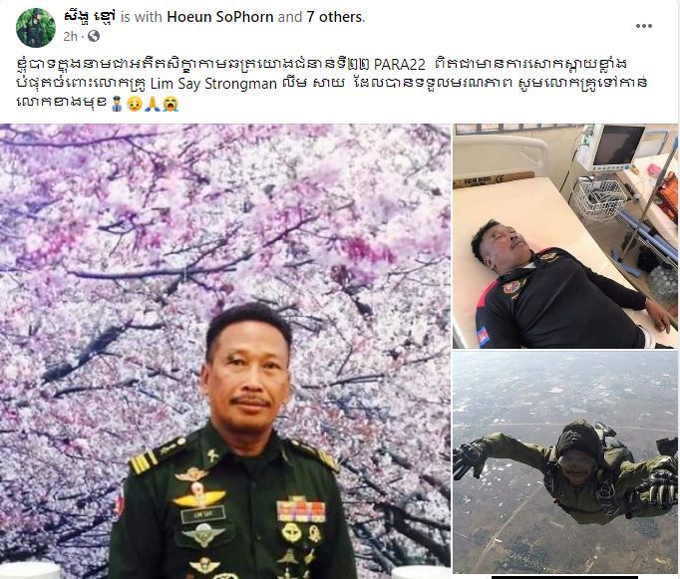
Task: Click the ribbon medals on the uniform
Action: point(300,510)
